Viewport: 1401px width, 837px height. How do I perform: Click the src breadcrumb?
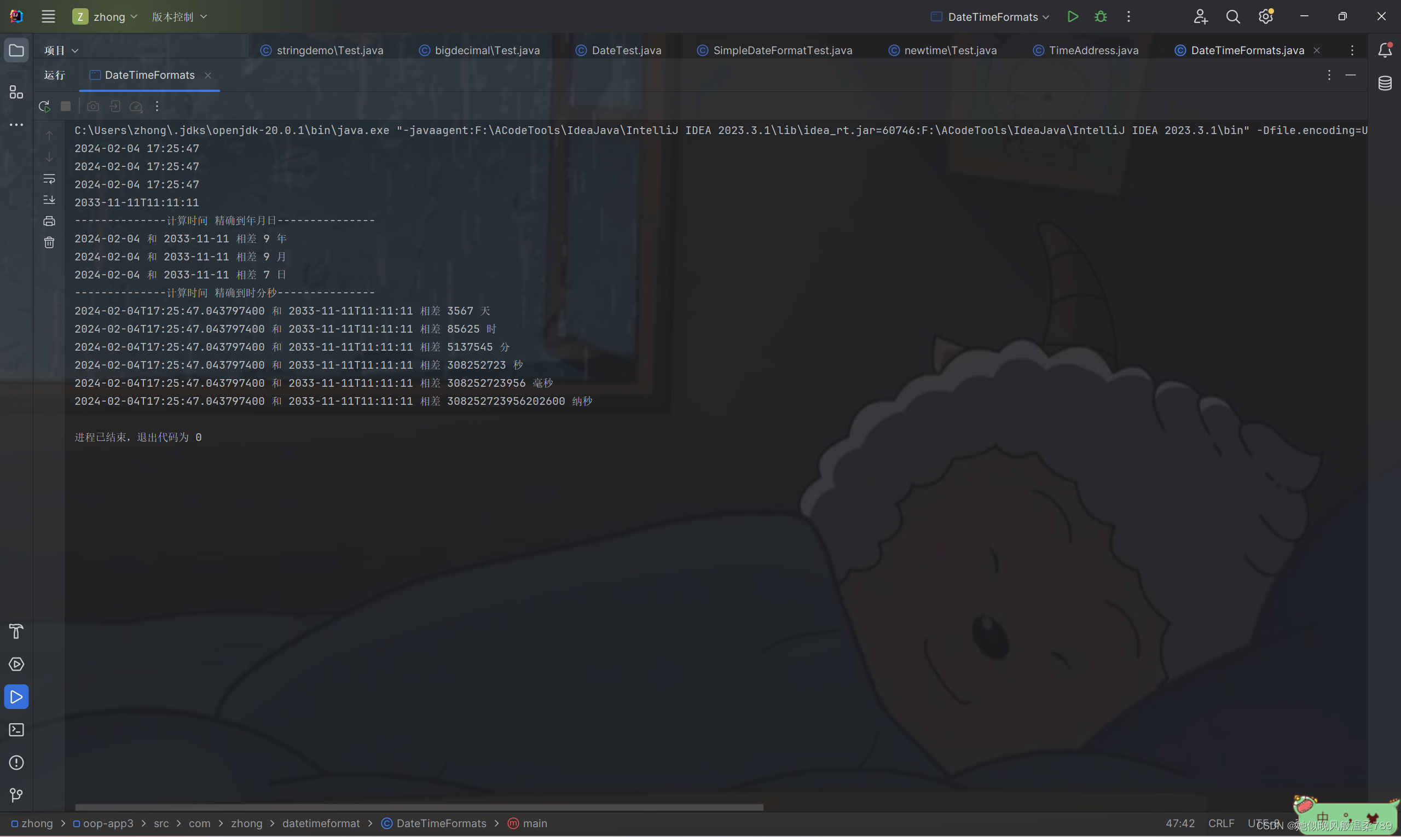pos(161,823)
